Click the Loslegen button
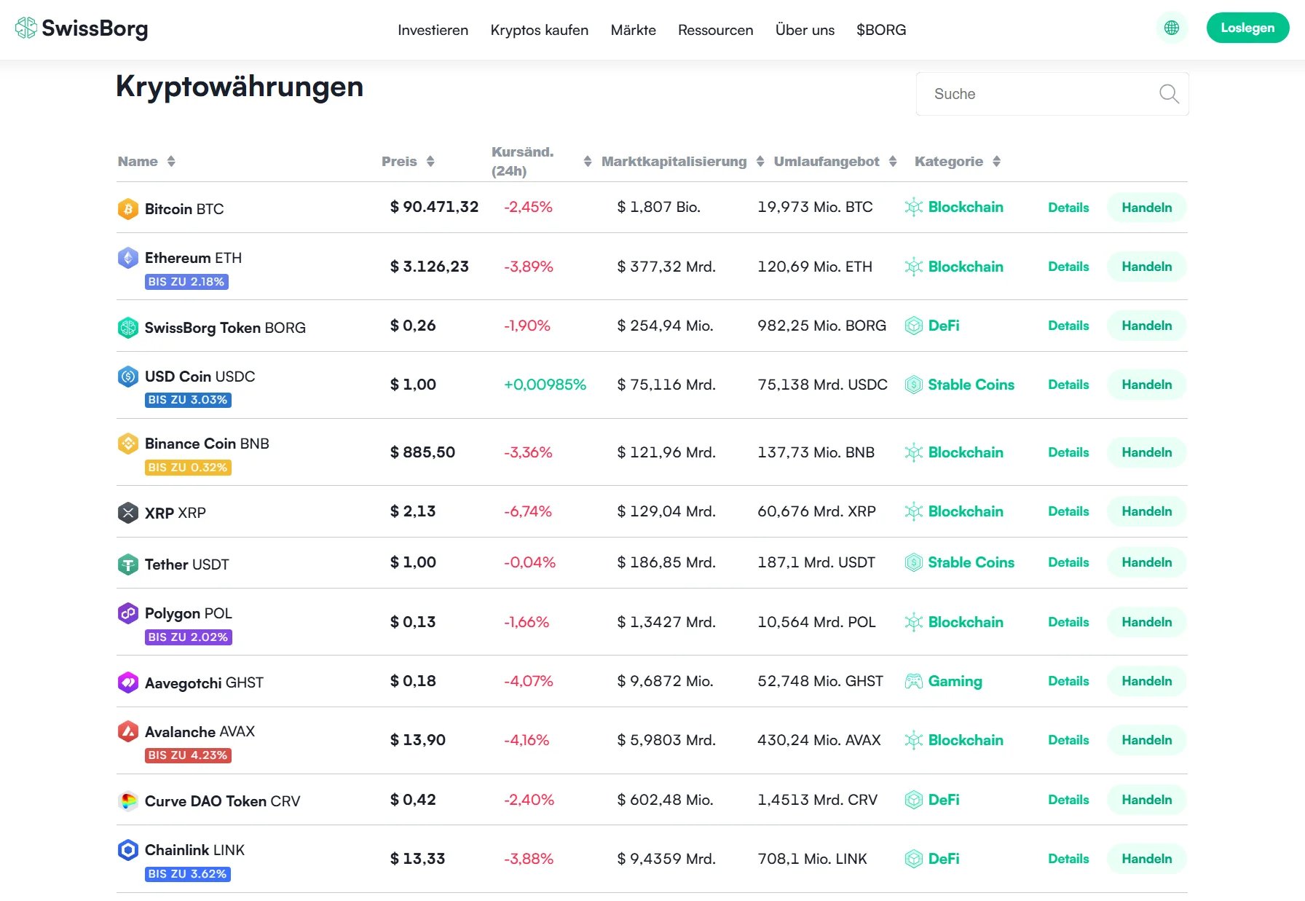 pyautogui.click(x=1247, y=28)
